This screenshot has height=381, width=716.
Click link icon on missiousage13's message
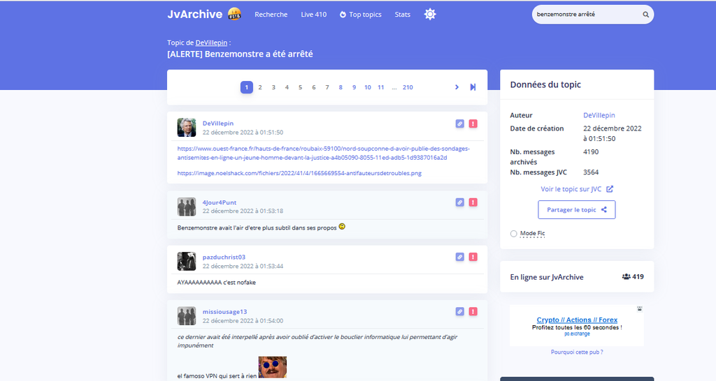tap(459, 311)
